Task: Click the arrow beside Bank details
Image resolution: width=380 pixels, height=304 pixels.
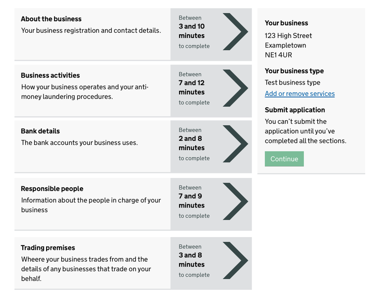Action: click(235, 144)
